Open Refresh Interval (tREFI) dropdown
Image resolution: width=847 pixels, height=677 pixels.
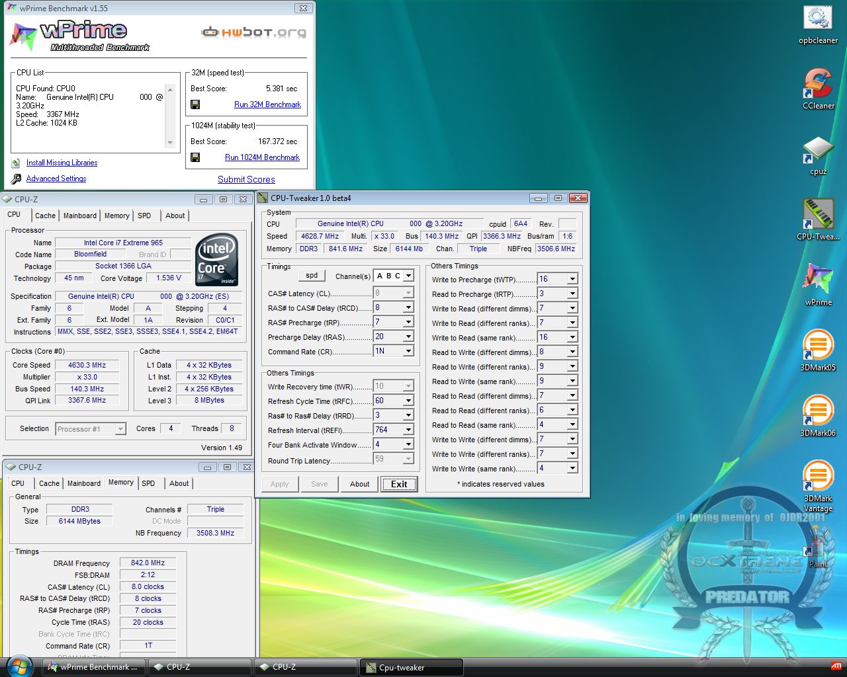[408, 430]
